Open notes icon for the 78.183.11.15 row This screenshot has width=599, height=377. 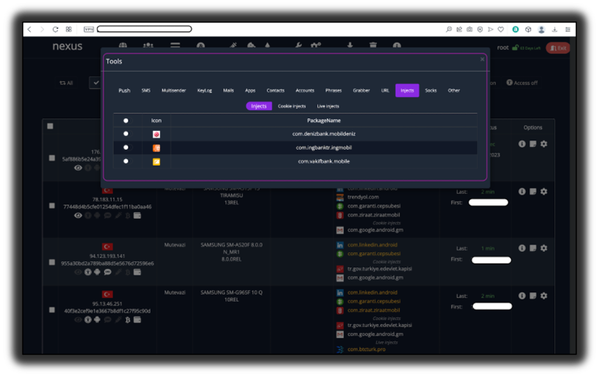533,192
